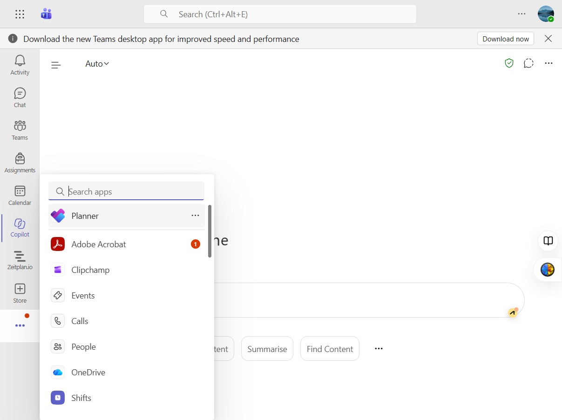Click the Summarise suggestion
Screen dimensions: 562x420
[267, 349]
